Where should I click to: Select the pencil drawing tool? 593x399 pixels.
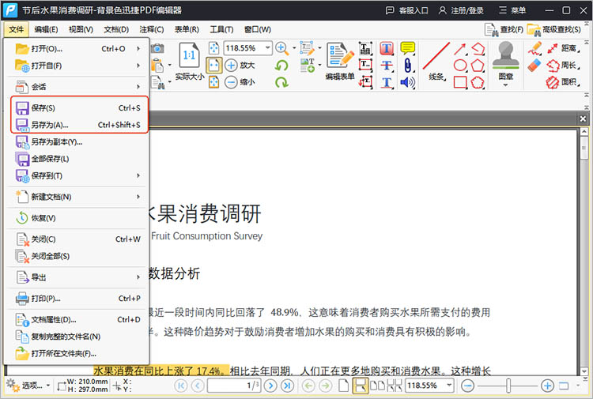click(534, 49)
